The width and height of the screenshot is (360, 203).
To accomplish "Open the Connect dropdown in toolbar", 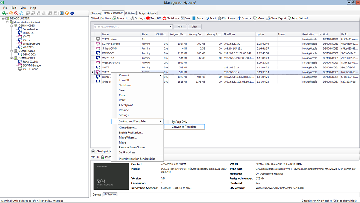I will pos(128,18).
